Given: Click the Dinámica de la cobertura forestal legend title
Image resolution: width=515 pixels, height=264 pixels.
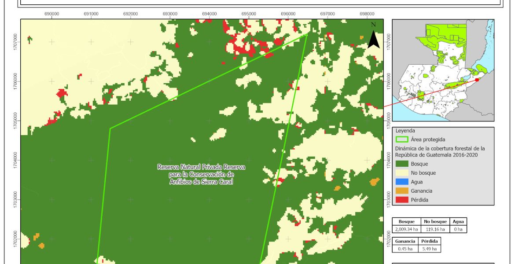Looking at the screenshot, I should point(440,151).
